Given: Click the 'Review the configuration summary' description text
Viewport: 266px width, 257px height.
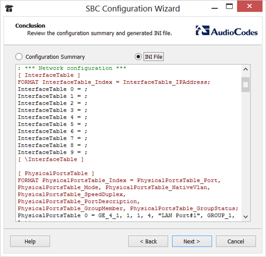Looking at the screenshot, I should [100, 33].
